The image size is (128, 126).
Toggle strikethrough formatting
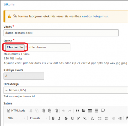tap(66, 118)
